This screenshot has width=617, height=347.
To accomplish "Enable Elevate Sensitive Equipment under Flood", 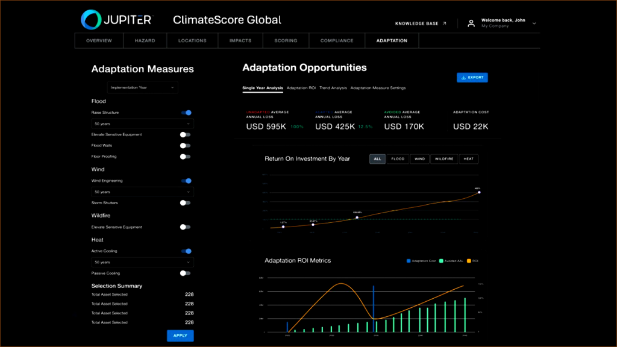I will tap(186, 134).
